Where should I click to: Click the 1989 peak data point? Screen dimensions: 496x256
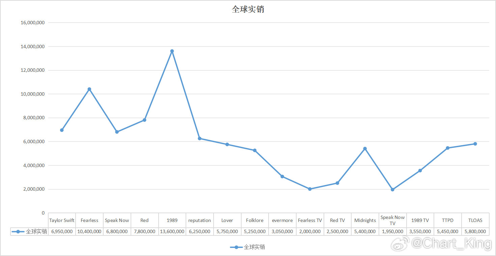[172, 51]
